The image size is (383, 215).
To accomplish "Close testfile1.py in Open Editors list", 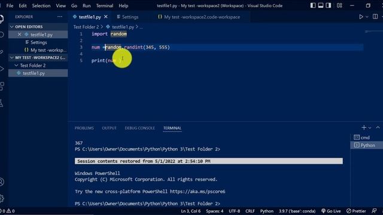I will tap(19, 35).
